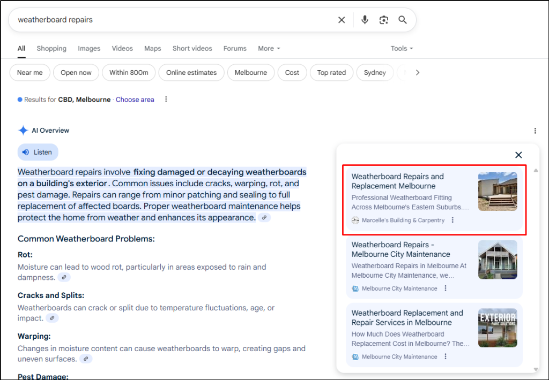The image size is (549, 380).
Task: Open the Tools dropdown
Action: point(402,48)
